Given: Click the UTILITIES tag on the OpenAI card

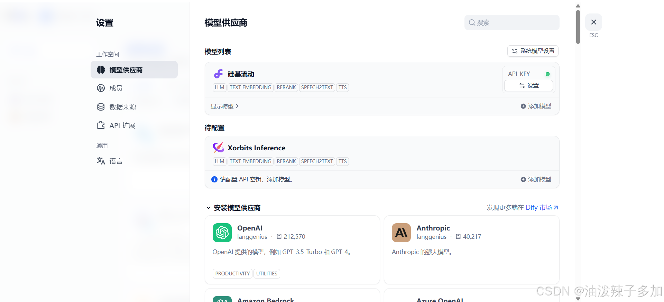Looking at the screenshot, I should (x=267, y=274).
